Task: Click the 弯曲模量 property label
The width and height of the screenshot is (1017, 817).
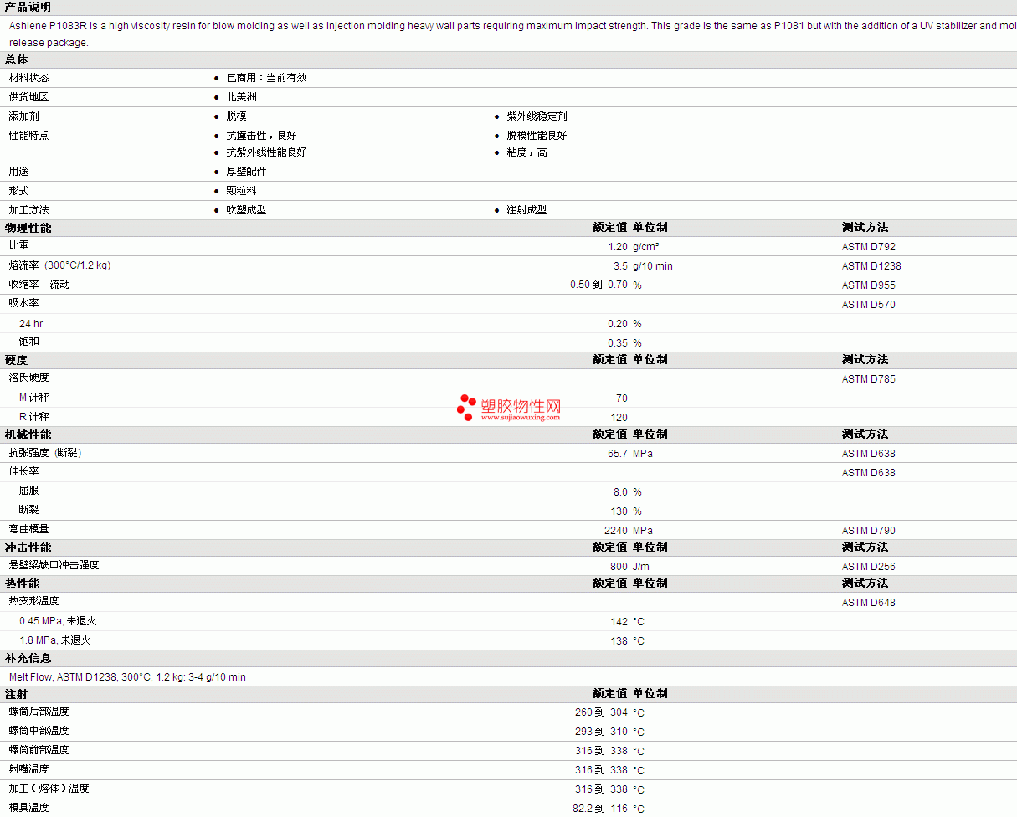Action: tap(29, 529)
